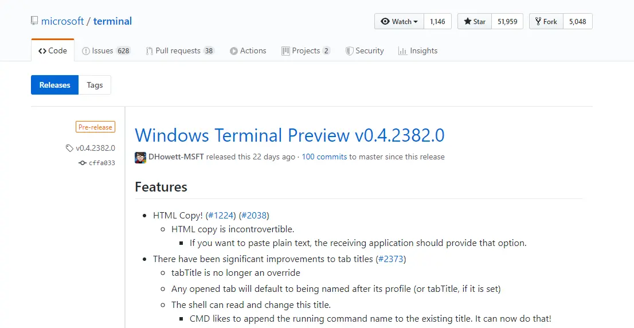This screenshot has height=328, width=634.
Task: Click the Features heading
Action: (161, 187)
